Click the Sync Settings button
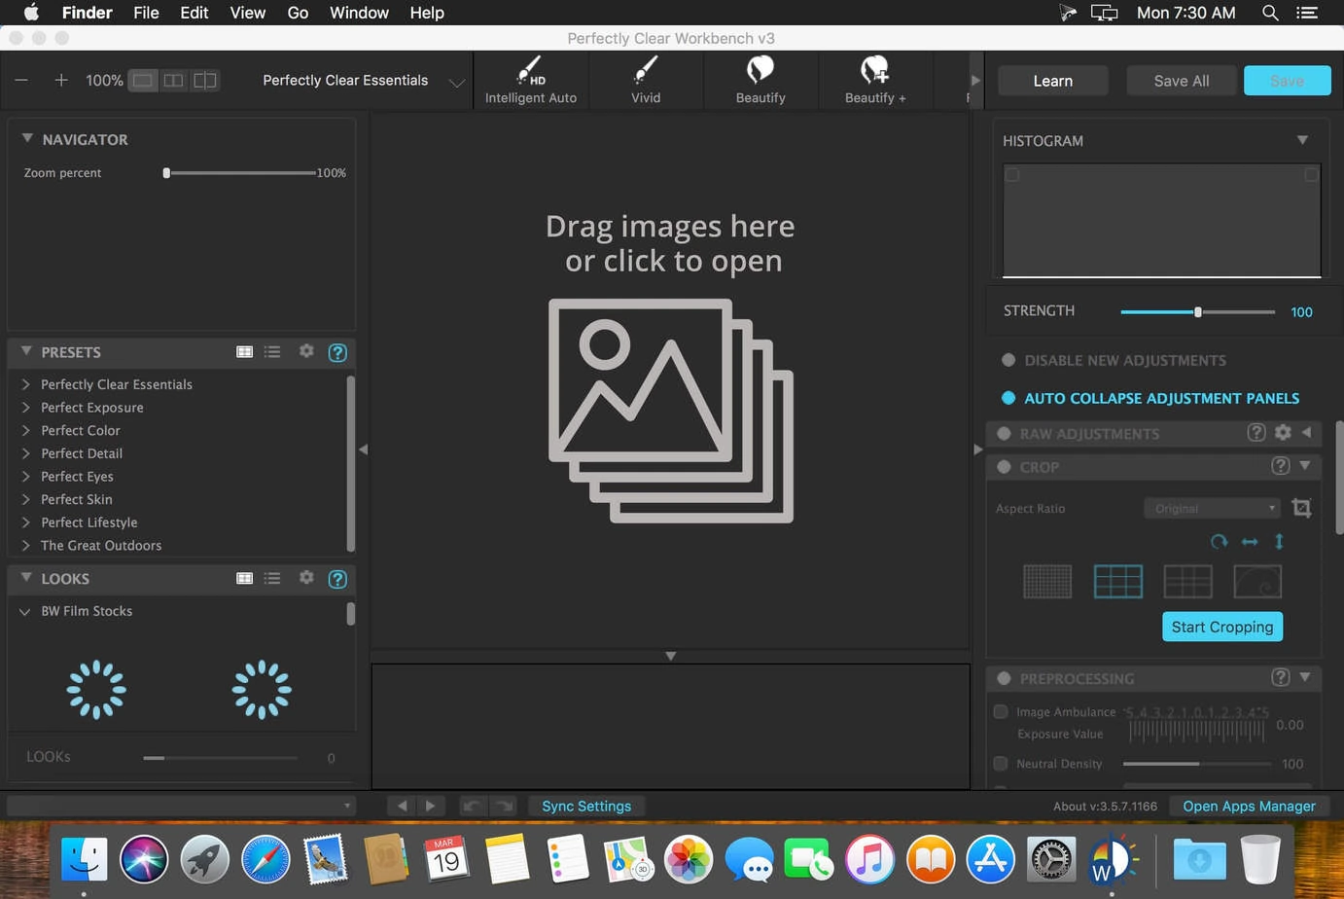 (x=586, y=806)
